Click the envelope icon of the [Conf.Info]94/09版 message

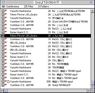(3, 21)
